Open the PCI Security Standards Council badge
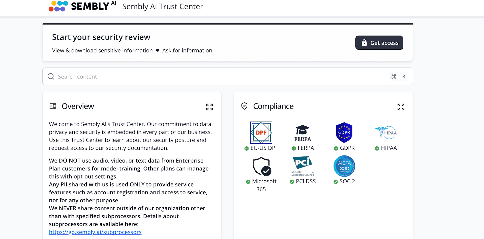Screen dimensions: 484x239 (302, 166)
